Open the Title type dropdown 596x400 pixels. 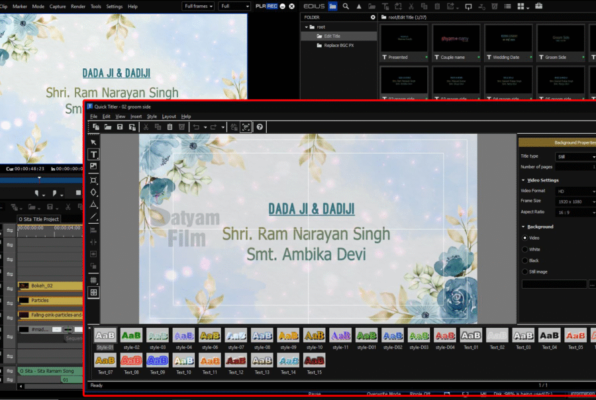pyautogui.click(x=574, y=156)
